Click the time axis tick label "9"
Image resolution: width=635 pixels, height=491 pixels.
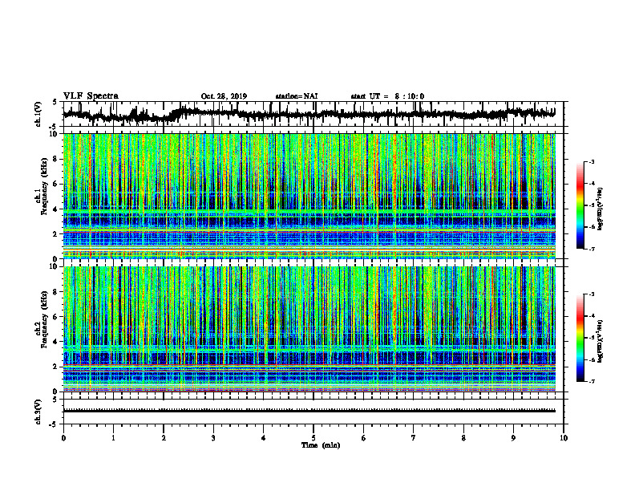pyautogui.click(x=513, y=438)
